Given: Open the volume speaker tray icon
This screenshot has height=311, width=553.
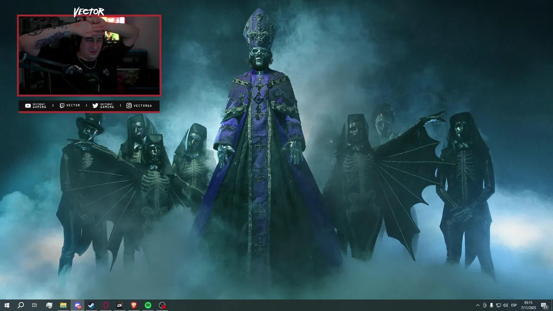Looking at the screenshot, I should [x=505, y=305].
